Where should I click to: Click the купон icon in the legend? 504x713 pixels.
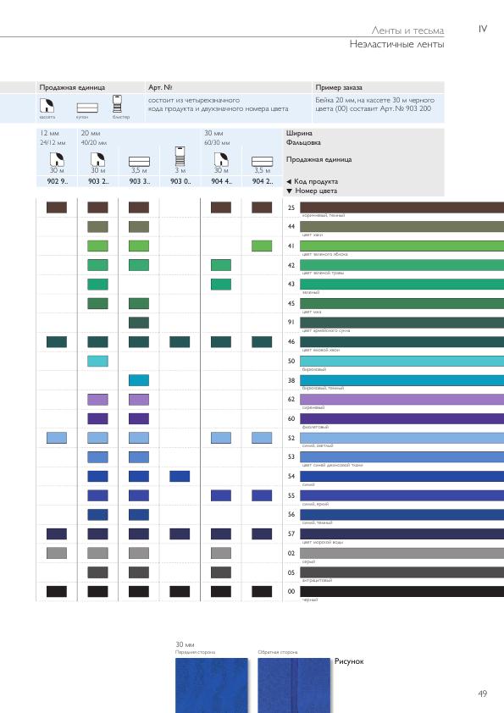pyautogui.click(x=87, y=108)
